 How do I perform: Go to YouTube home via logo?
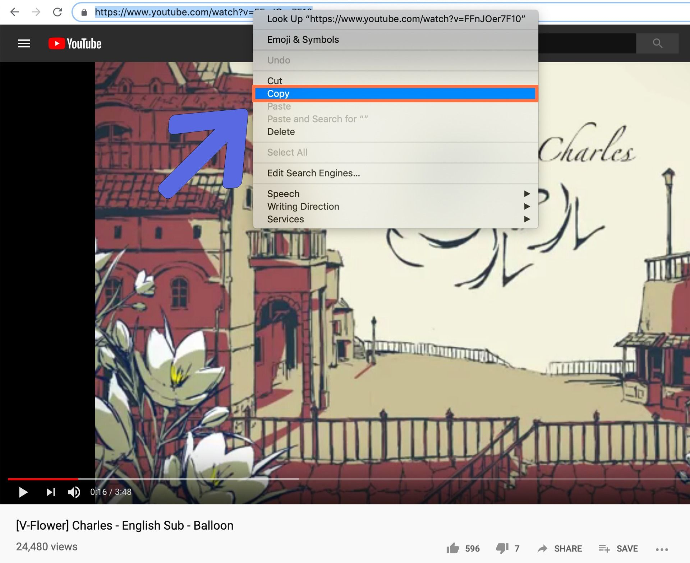(75, 43)
